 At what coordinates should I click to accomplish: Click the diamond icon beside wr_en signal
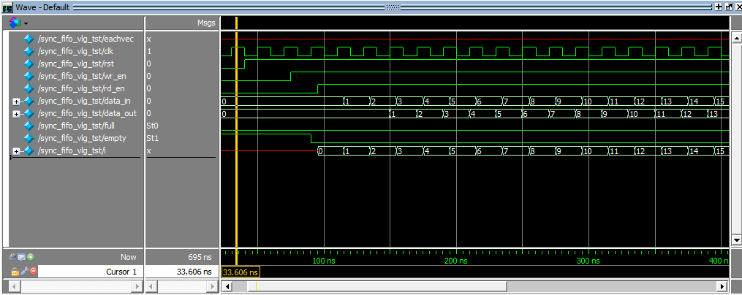tap(29, 76)
